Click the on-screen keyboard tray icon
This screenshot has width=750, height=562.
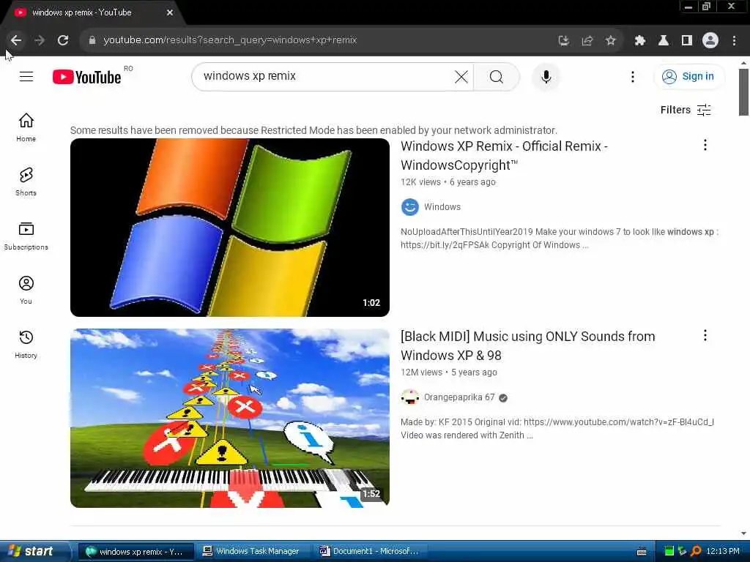click(x=642, y=552)
